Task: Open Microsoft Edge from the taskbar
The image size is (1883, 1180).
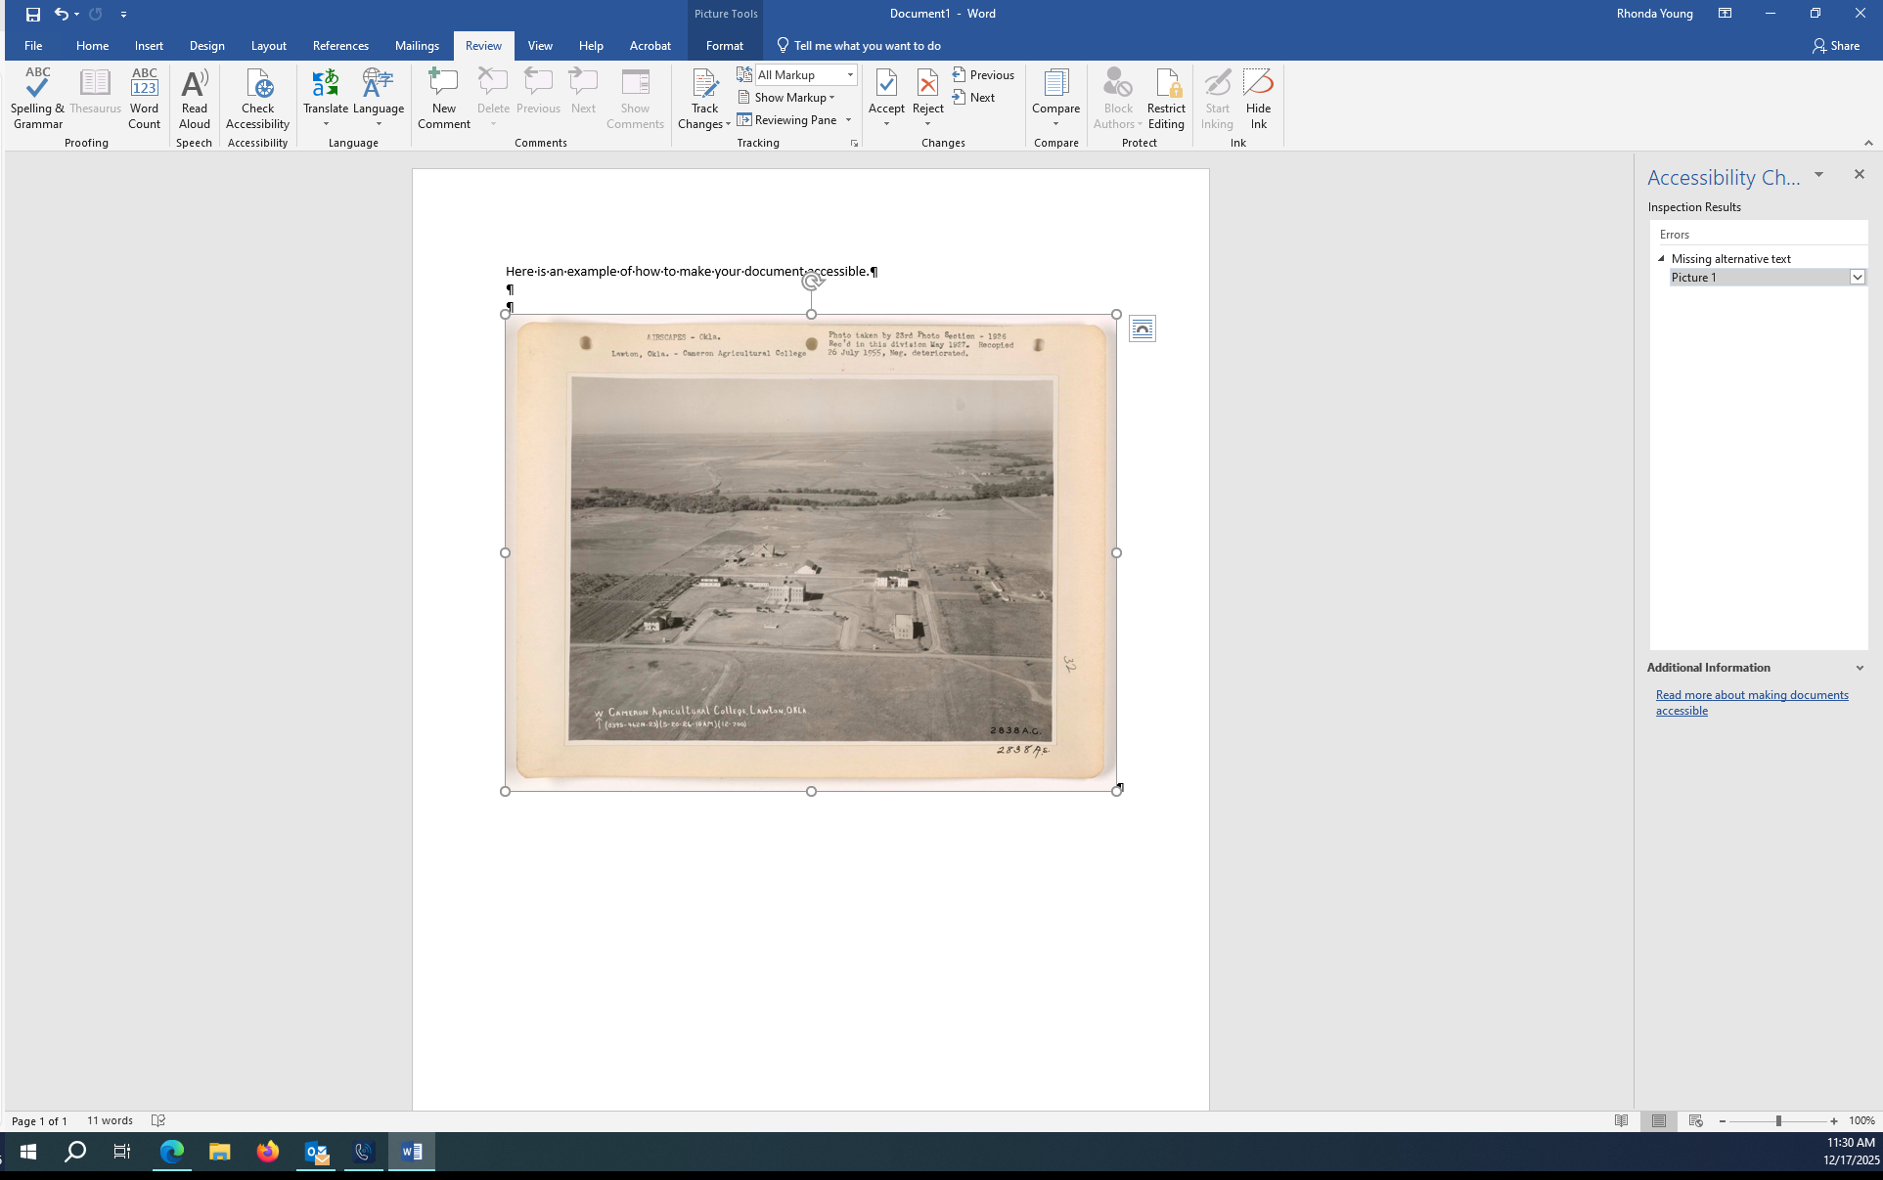Action: tap(172, 1152)
